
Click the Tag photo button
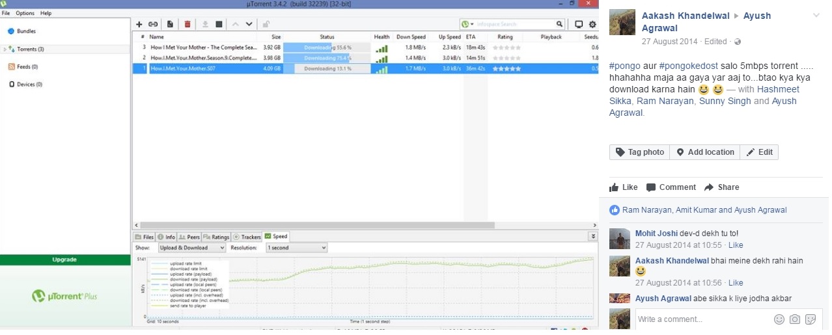pos(640,152)
